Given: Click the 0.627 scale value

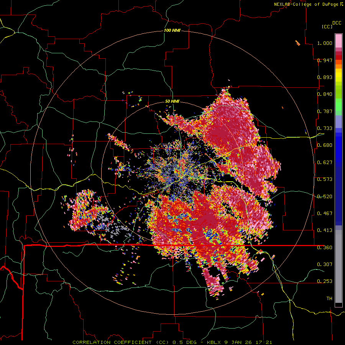Looking at the screenshot, I should click(325, 163).
